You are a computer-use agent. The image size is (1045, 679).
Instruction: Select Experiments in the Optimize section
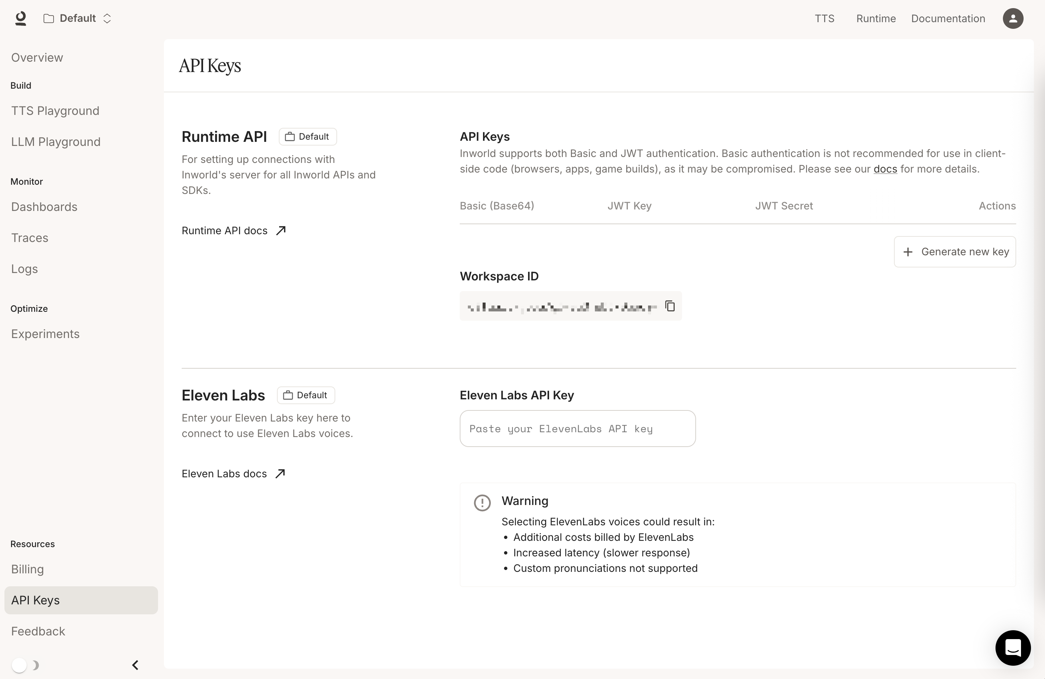45,334
